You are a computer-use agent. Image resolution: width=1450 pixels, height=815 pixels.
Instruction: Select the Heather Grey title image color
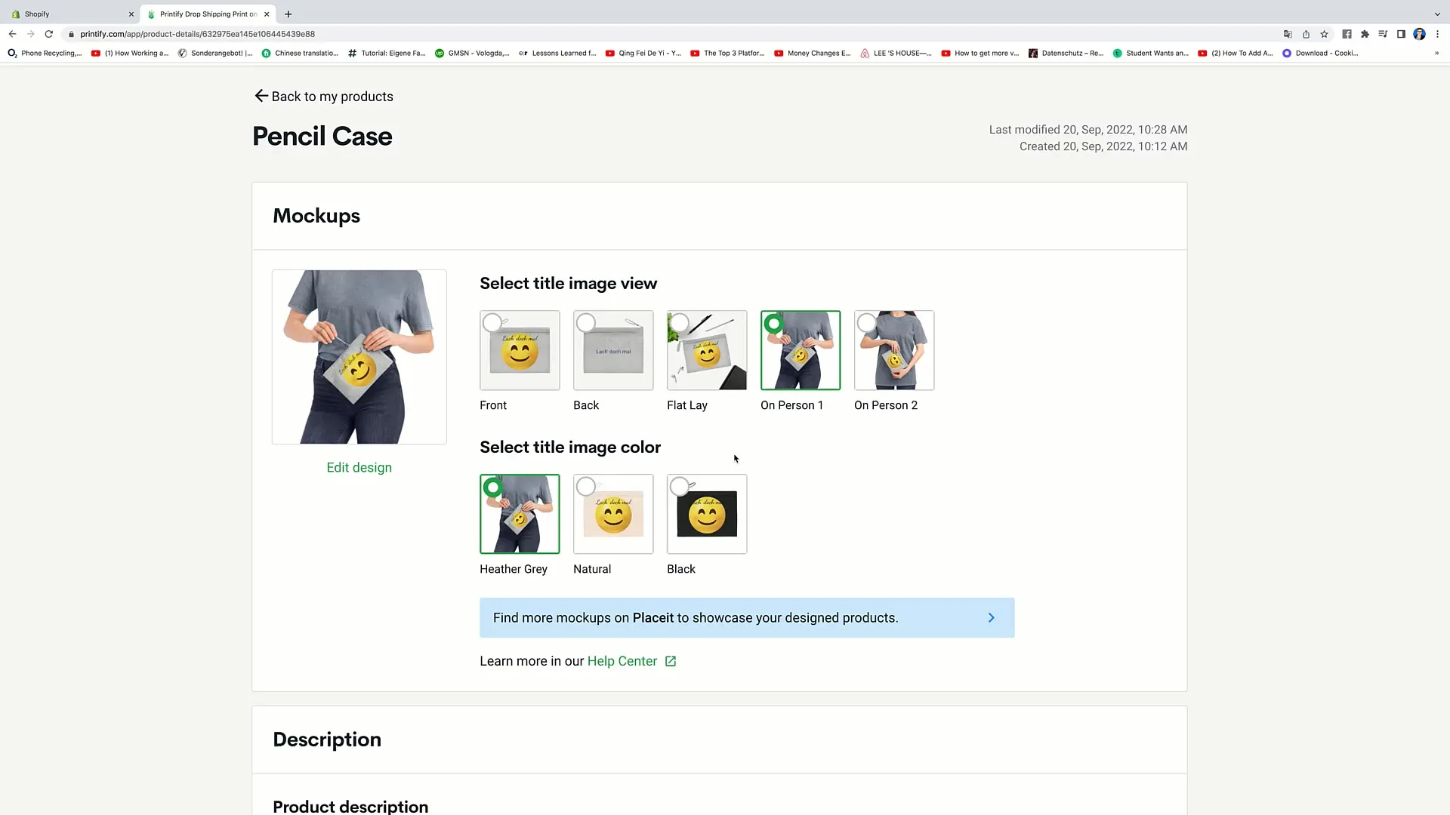tap(519, 512)
